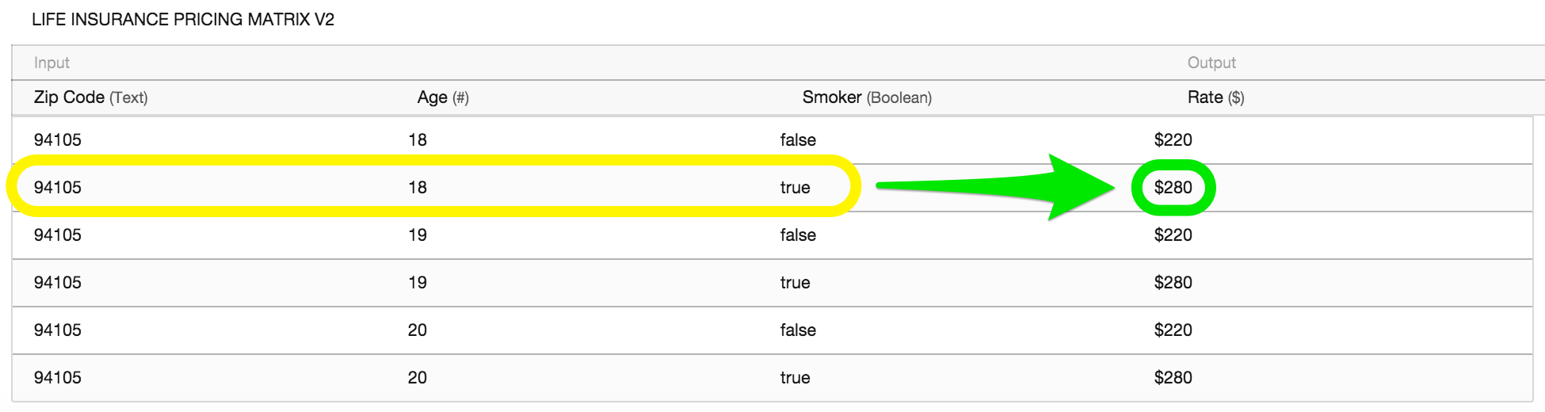Click $280 in the last table row
This screenshot has width=1545, height=412.
tap(1173, 378)
